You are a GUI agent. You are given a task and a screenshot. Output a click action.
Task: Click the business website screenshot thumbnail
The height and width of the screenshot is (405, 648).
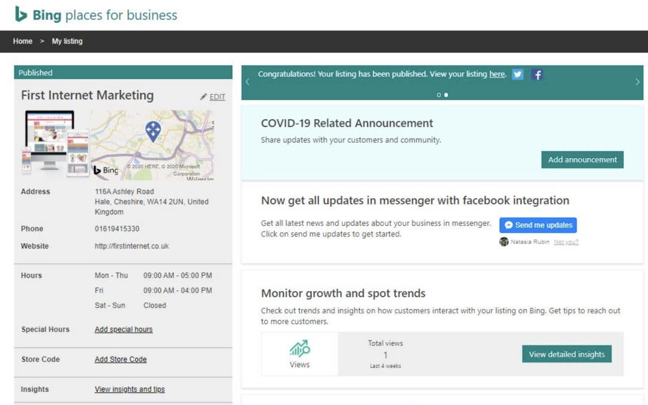[x=56, y=143]
